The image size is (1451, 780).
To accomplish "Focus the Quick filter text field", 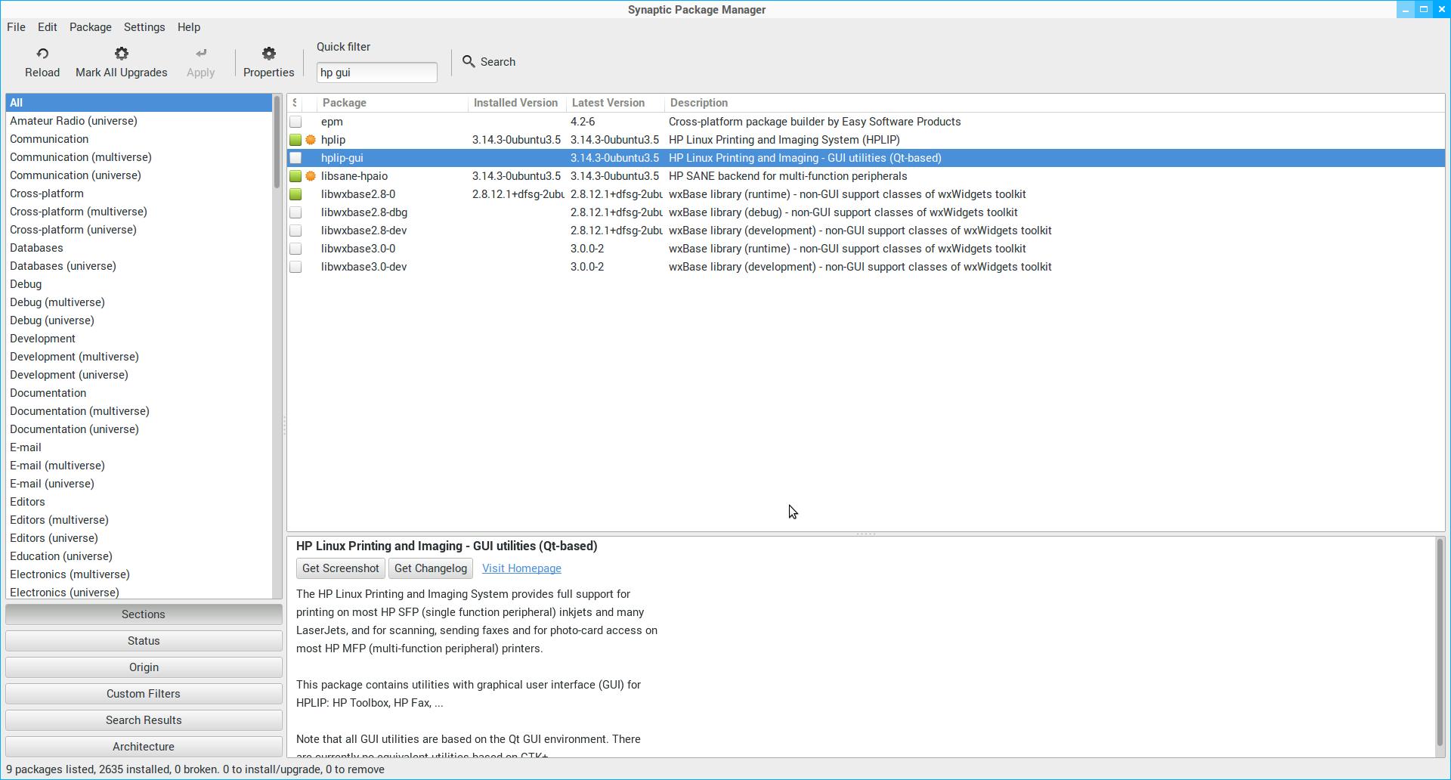I will point(376,73).
